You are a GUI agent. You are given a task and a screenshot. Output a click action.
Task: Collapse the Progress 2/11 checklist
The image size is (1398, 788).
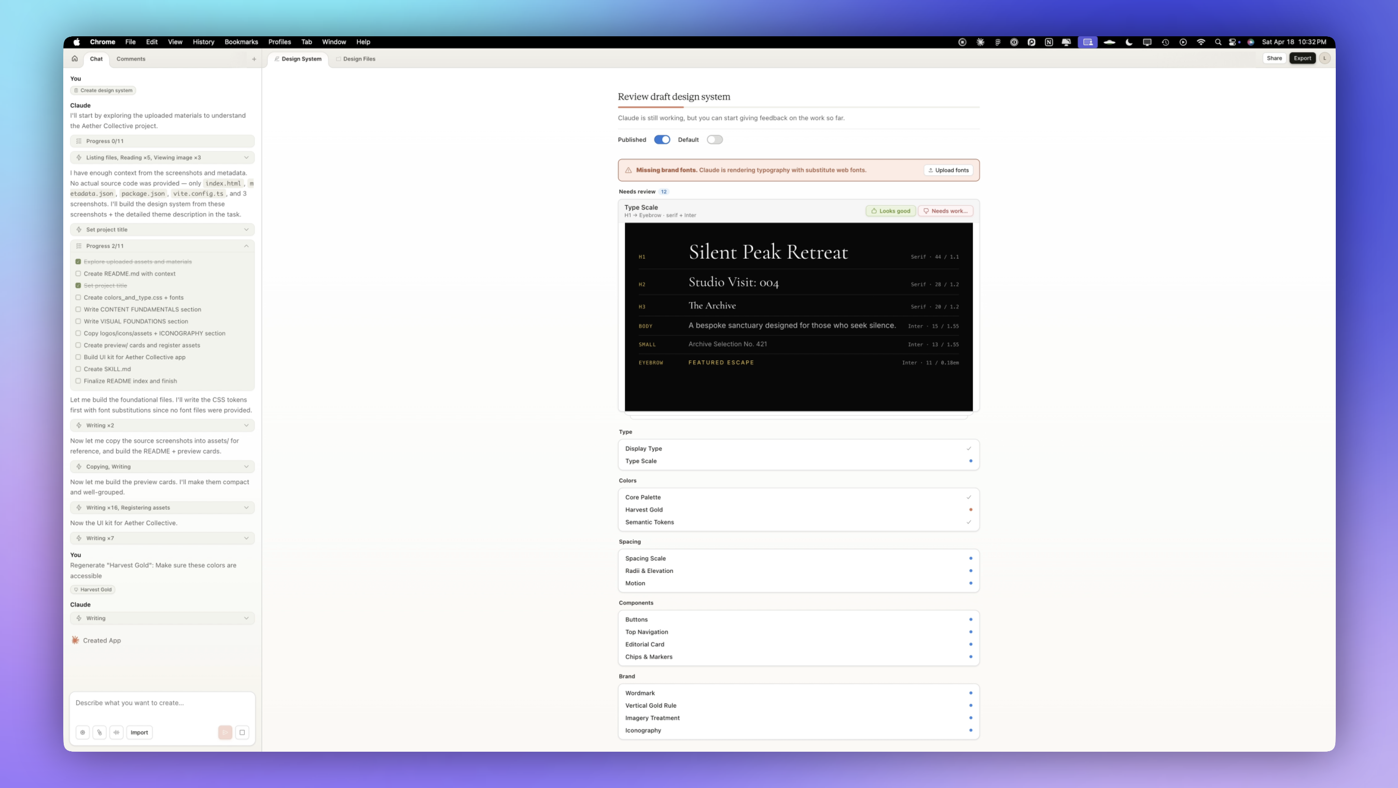(x=246, y=246)
